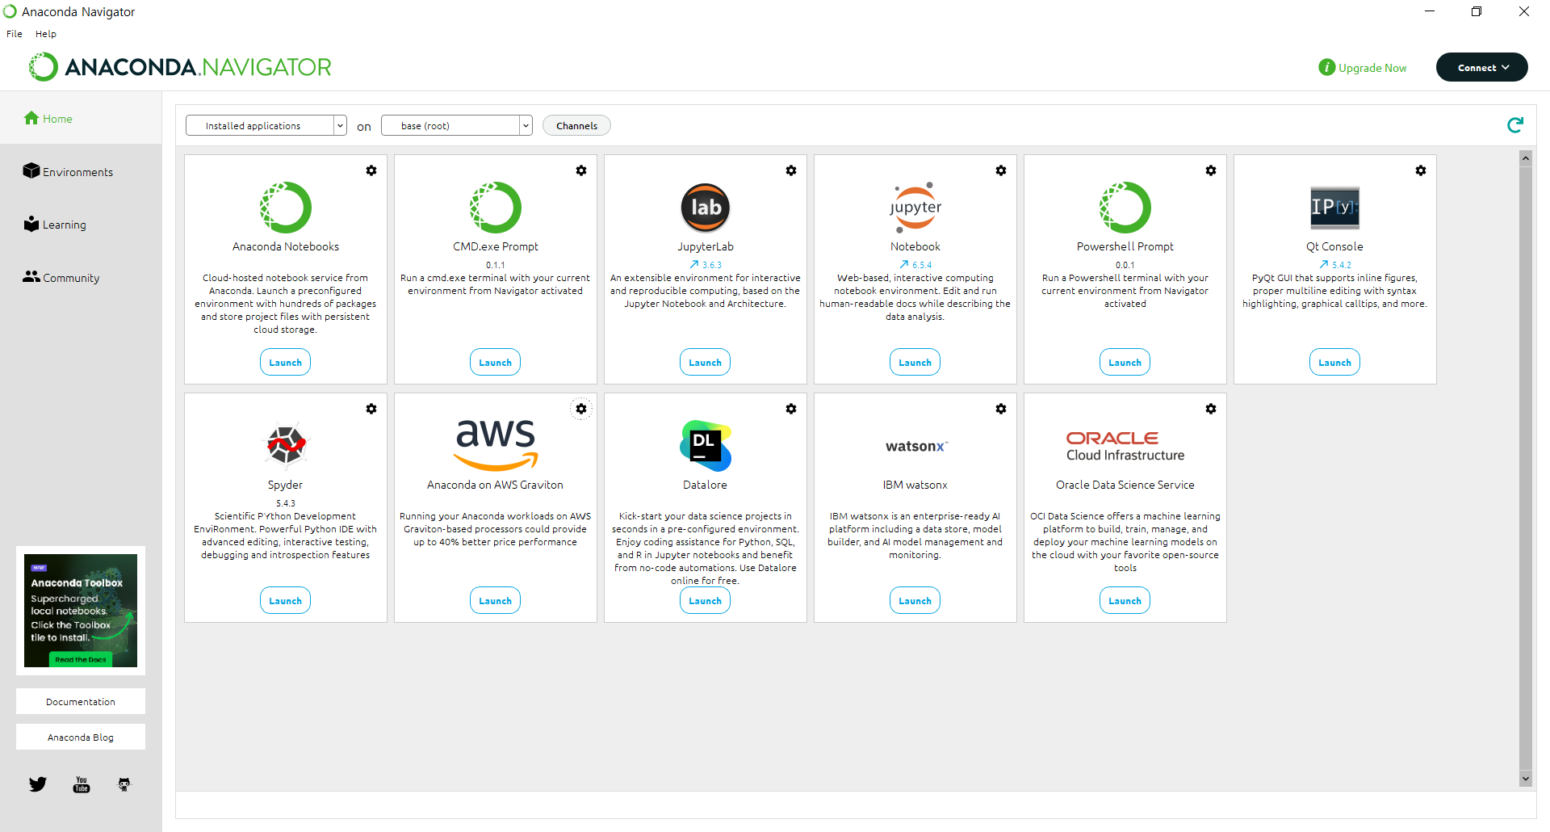Launch Spyder IDE

point(286,600)
